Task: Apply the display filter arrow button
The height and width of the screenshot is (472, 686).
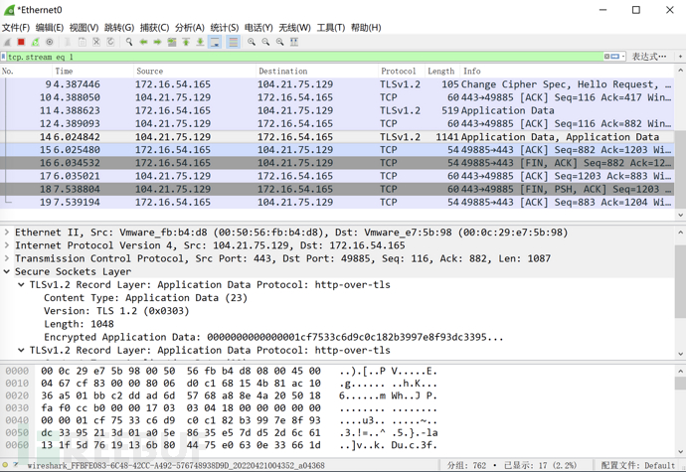Action: pos(614,57)
